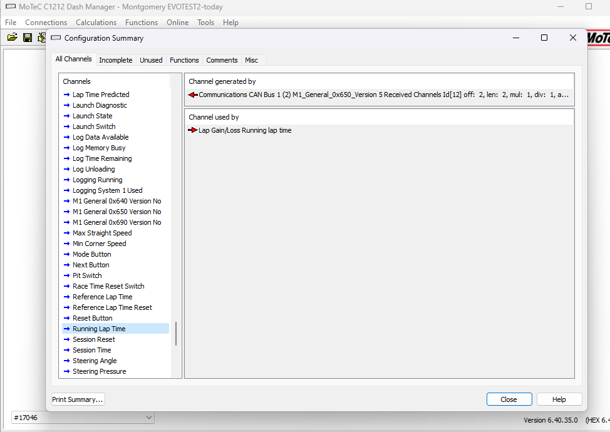Open the #17046 dropdown combo box
Image resolution: width=610 pixels, height=432 pixels.
point(83,418)
